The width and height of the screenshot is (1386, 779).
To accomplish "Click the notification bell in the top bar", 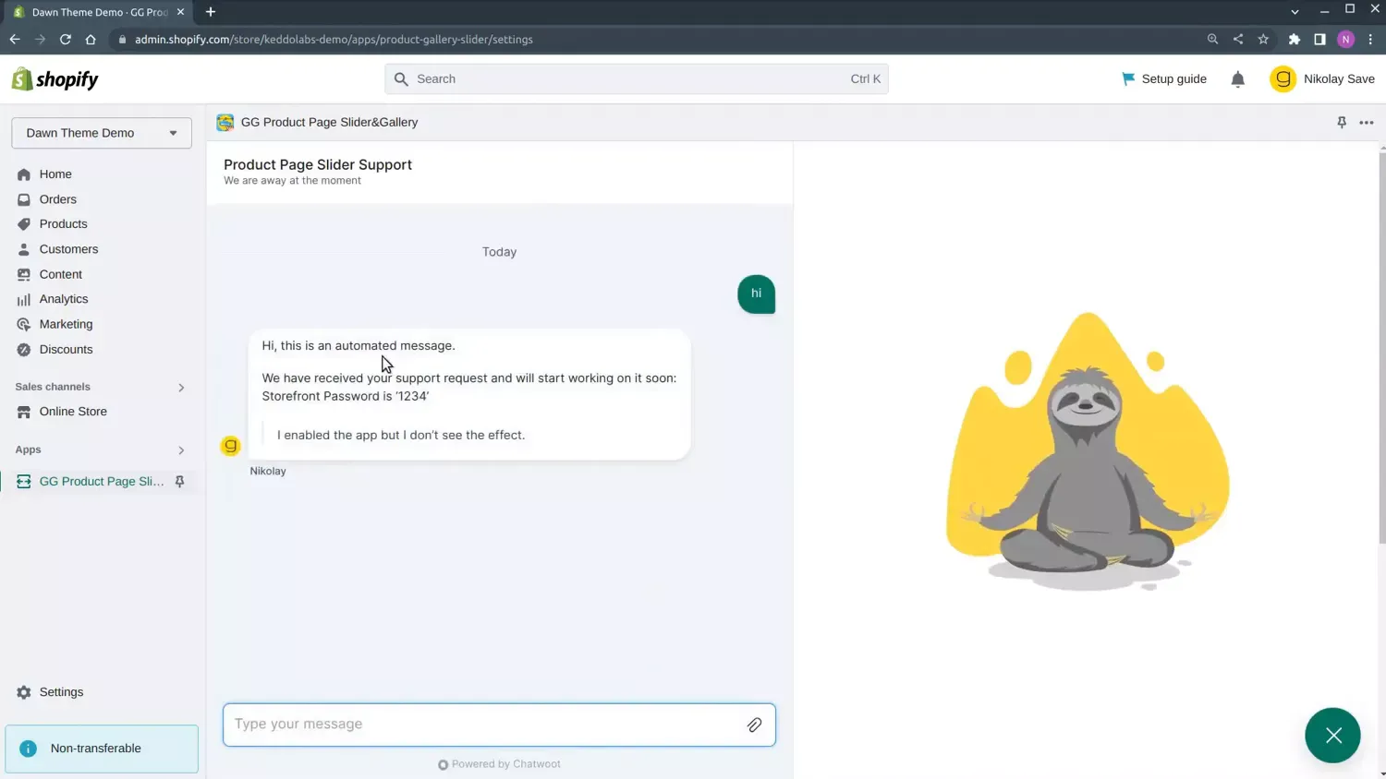I will (1237, 78).
